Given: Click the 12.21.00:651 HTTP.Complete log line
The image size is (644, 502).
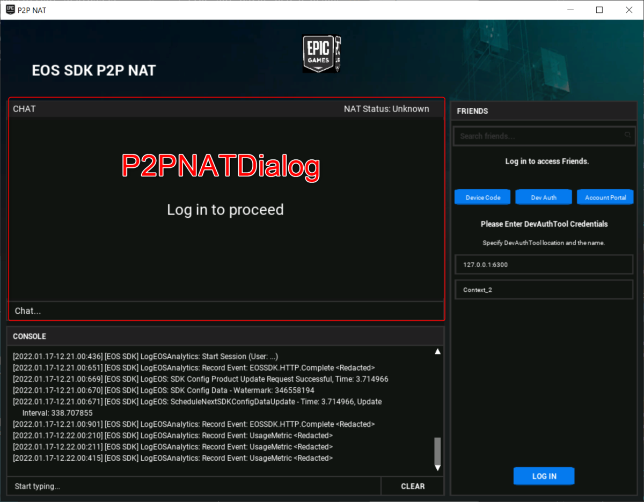Looking at the screenshot, I should (x=194, y=368).
